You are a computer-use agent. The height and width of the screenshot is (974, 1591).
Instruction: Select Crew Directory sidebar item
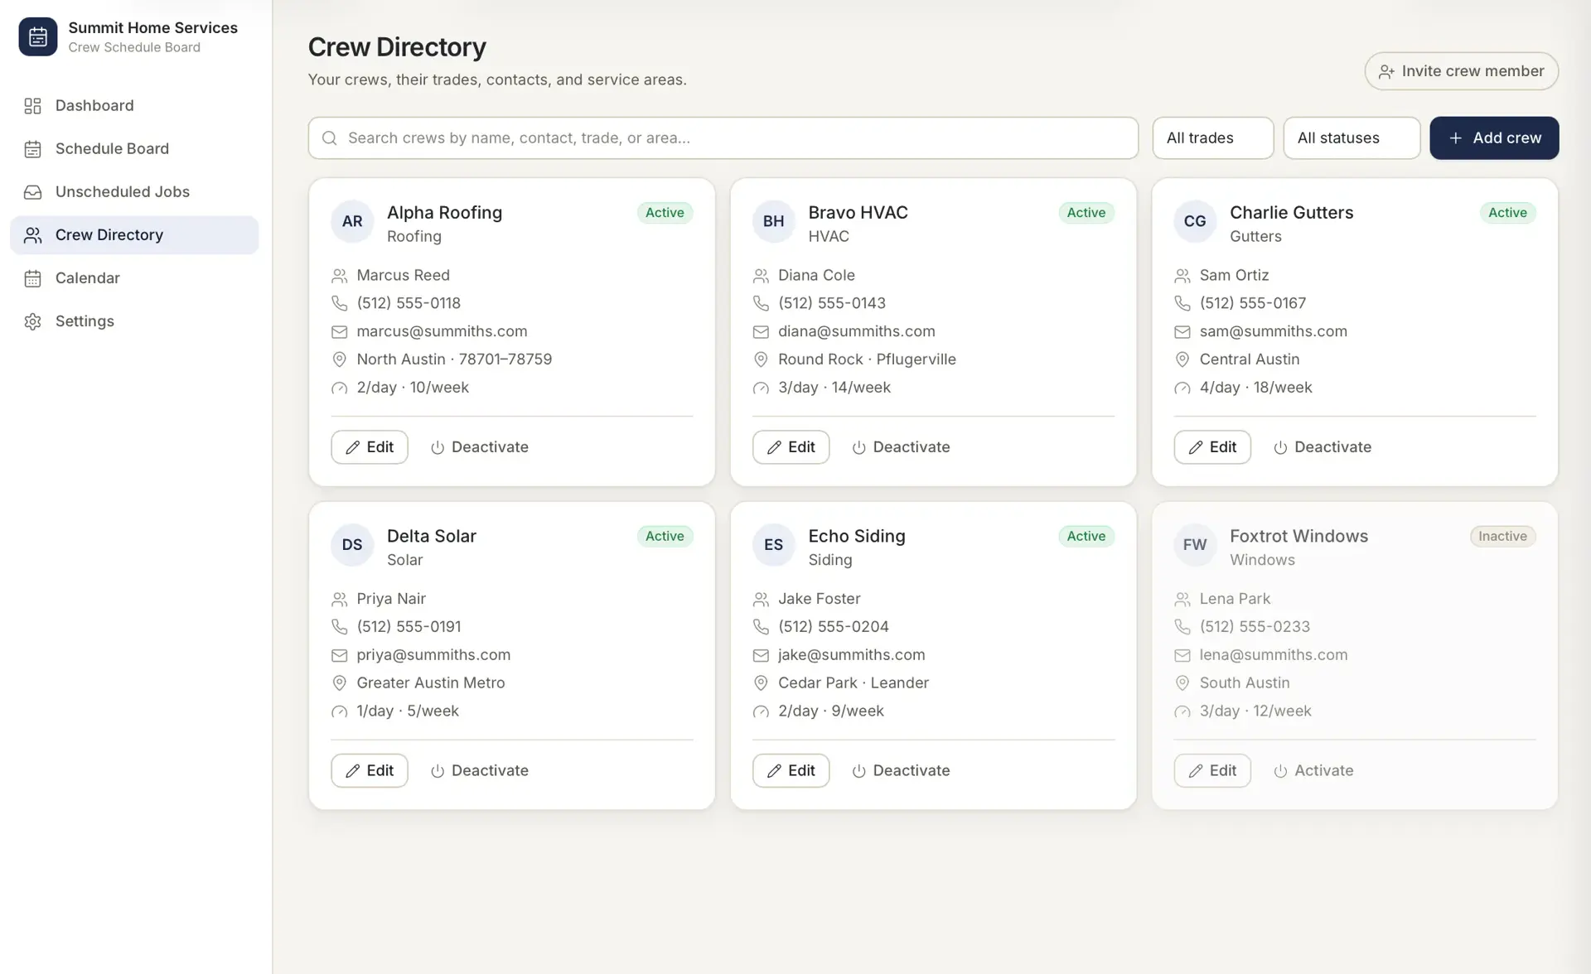click(134, 234)
